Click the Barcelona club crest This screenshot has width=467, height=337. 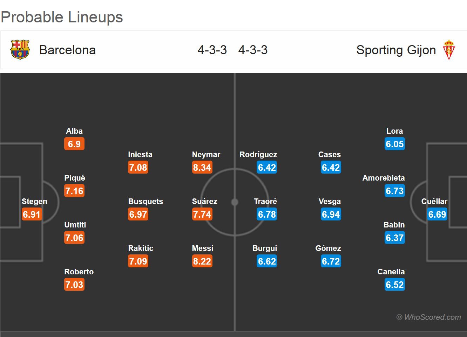pos(20,50)
